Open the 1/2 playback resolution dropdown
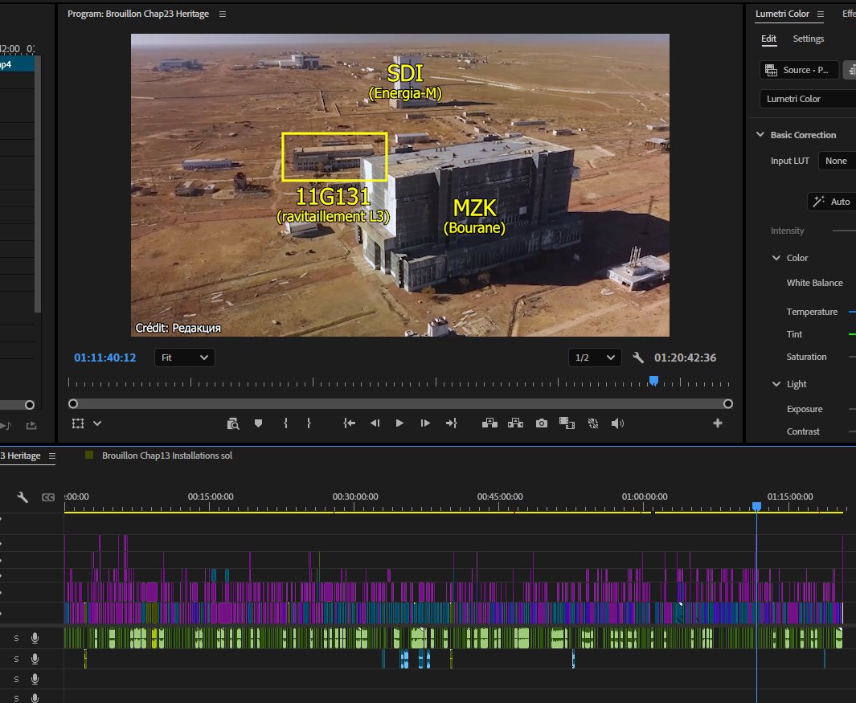 [595, 358]
